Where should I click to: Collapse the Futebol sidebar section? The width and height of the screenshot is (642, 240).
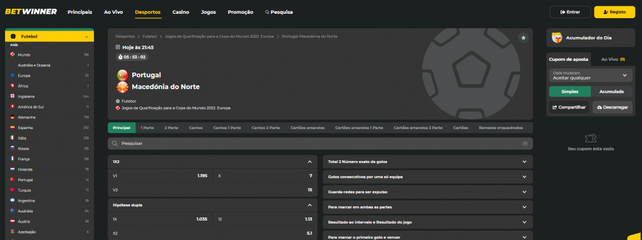coord(87,37)
